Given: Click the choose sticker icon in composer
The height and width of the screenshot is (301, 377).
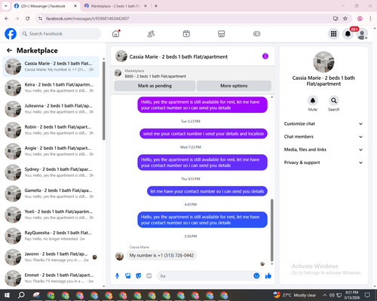Looking at the screenshot, I should [x=139, y=276].
